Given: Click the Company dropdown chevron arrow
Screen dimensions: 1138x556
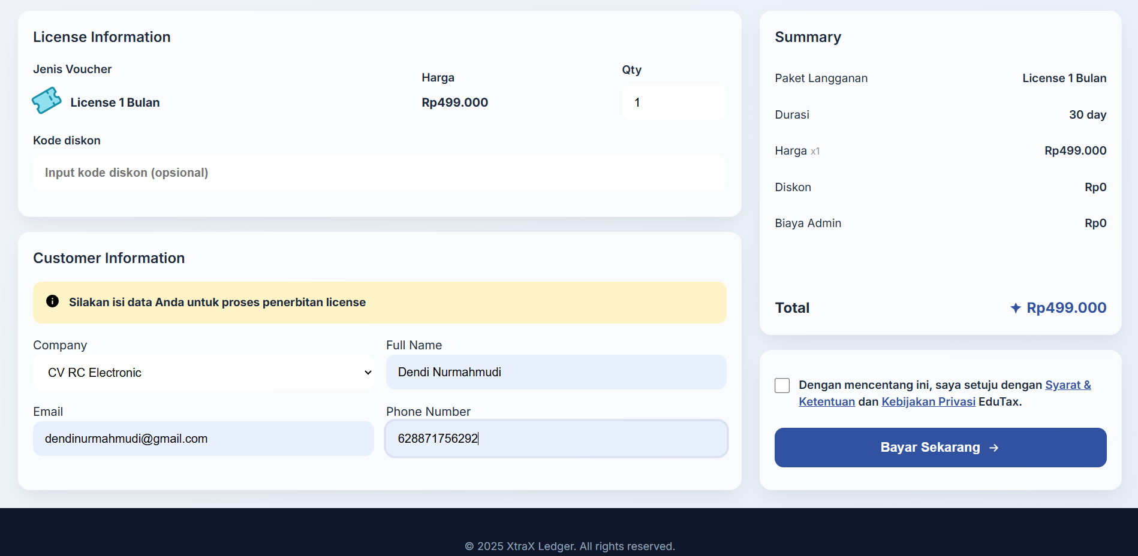Looking at the screenshot, I should [368, 373].
